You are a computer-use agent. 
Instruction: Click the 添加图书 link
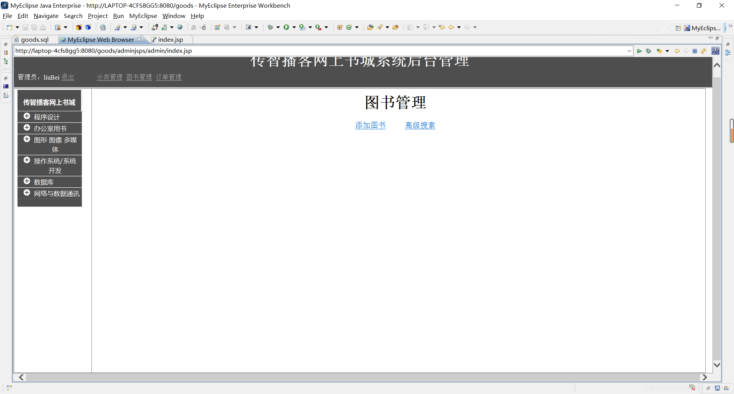click(370, 125)
